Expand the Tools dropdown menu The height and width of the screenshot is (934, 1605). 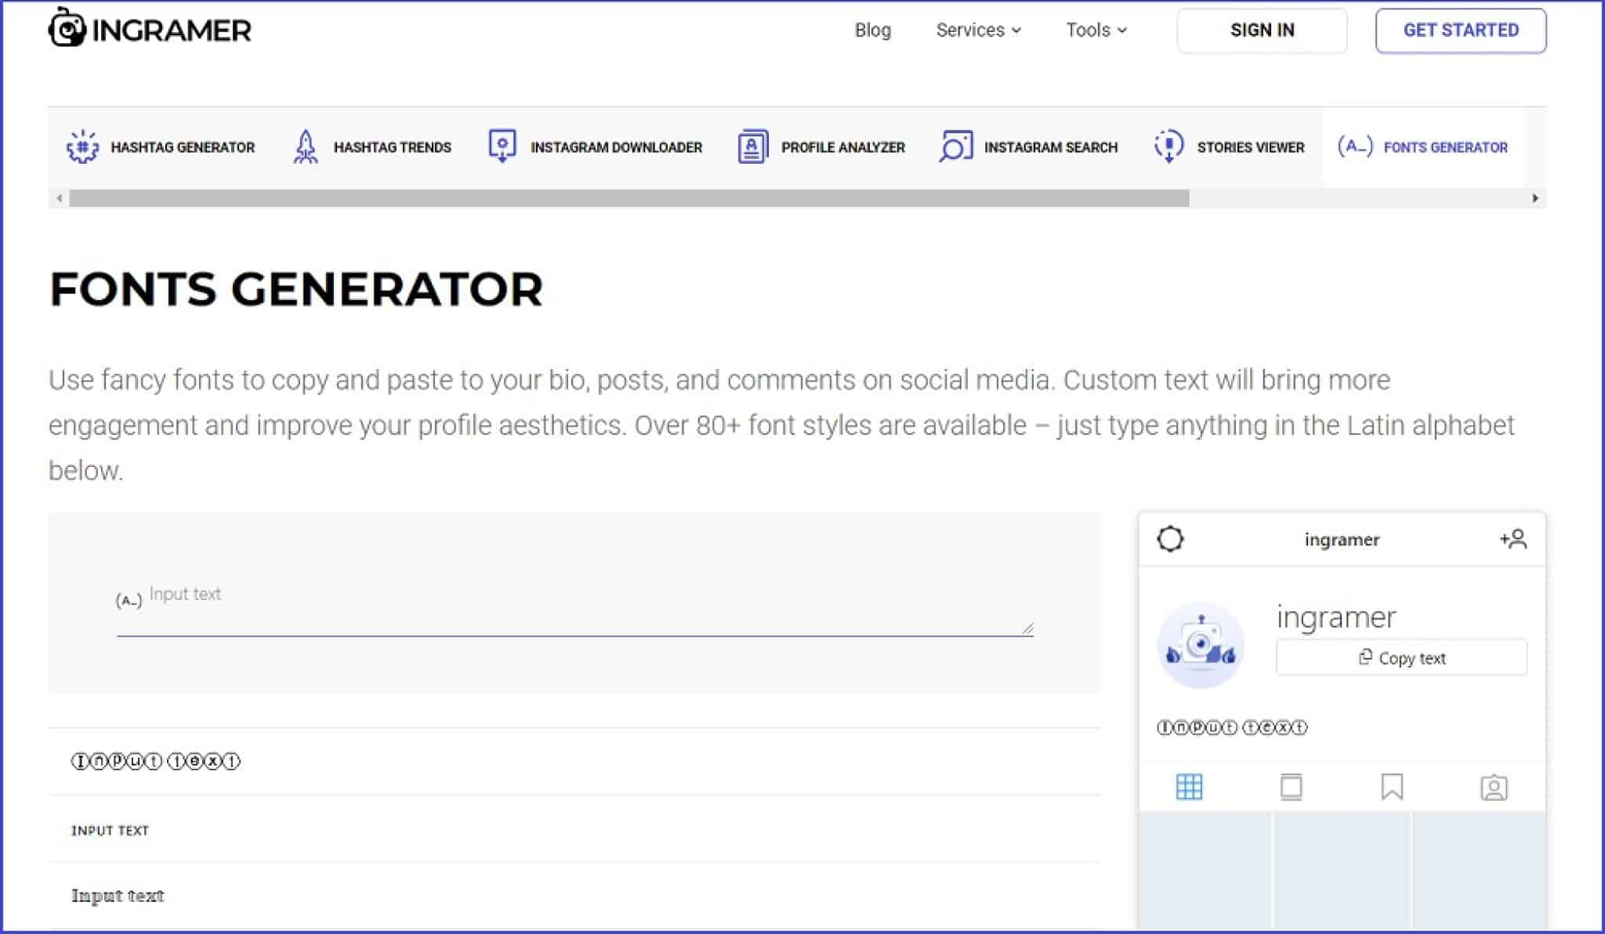tap(1096, 30)
